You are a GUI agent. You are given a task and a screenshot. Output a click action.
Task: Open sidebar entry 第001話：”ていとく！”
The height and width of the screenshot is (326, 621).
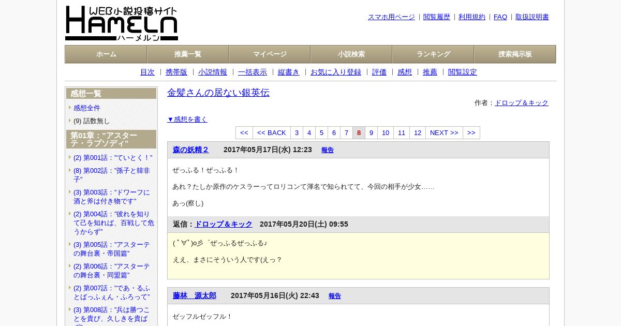[113, 158]
